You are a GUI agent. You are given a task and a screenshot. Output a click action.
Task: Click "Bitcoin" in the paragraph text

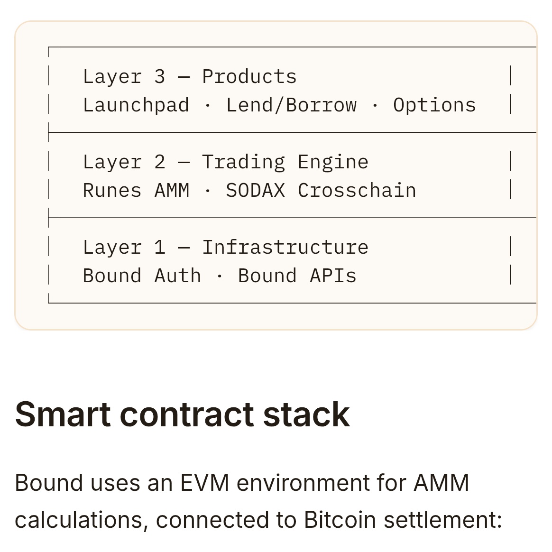[x=340, y=520]
